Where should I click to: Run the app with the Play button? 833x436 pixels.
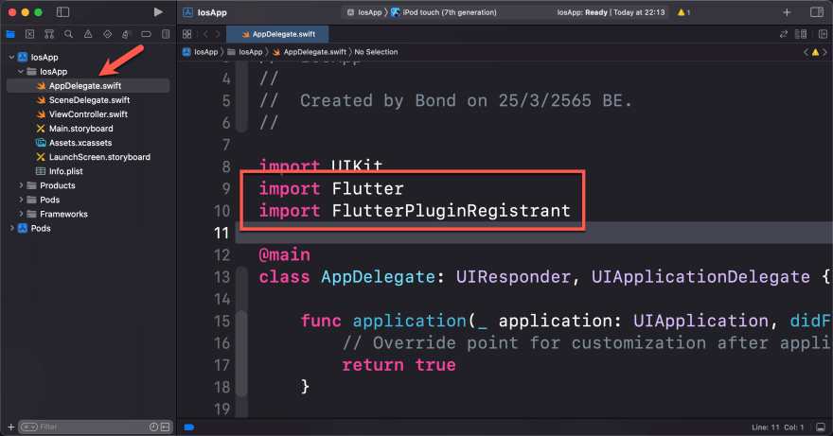158,11
